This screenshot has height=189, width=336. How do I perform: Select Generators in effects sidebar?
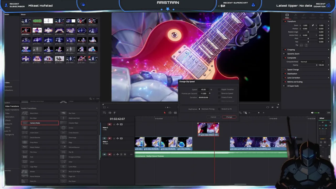coord(10,117)
